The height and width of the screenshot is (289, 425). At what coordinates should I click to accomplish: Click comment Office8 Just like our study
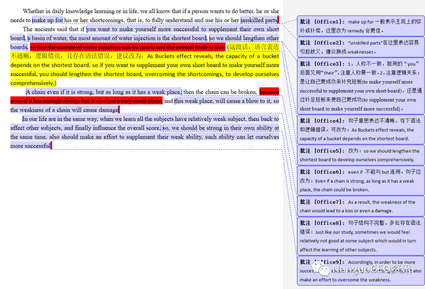click(361, 236)
